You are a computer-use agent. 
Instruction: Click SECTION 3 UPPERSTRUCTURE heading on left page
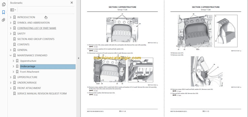(122, 7)
